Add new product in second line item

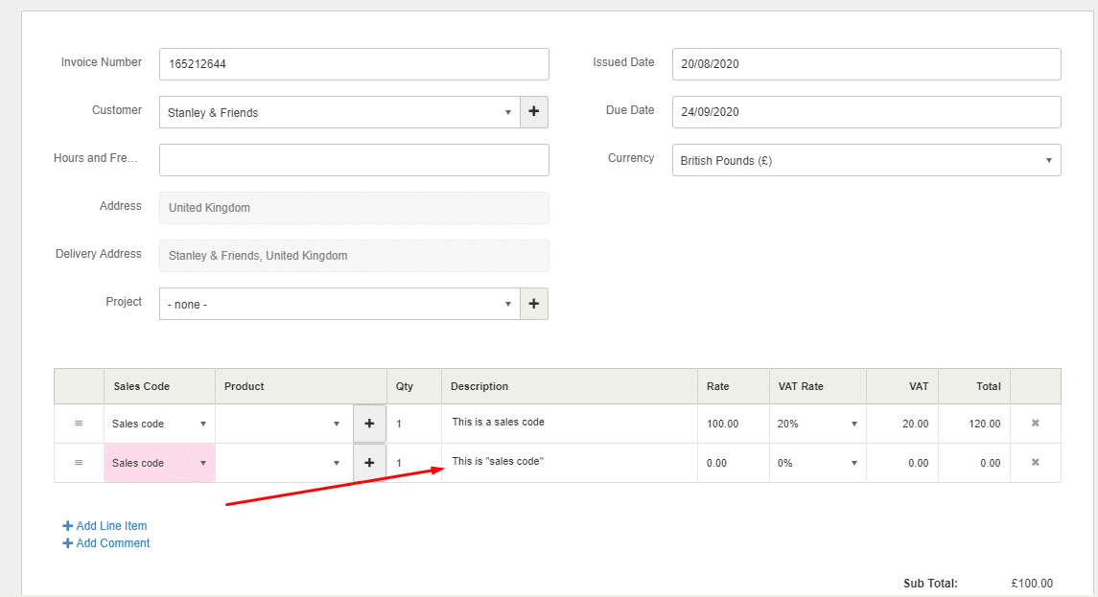pyautogui.click(x=369, y=463)
